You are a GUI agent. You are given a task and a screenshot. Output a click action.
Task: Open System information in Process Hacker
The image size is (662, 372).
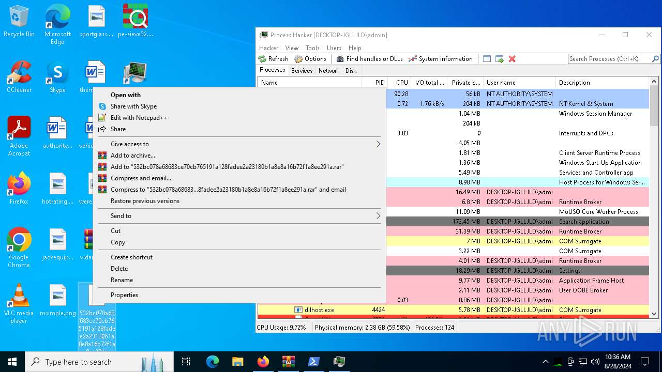[x=440, y=59]
